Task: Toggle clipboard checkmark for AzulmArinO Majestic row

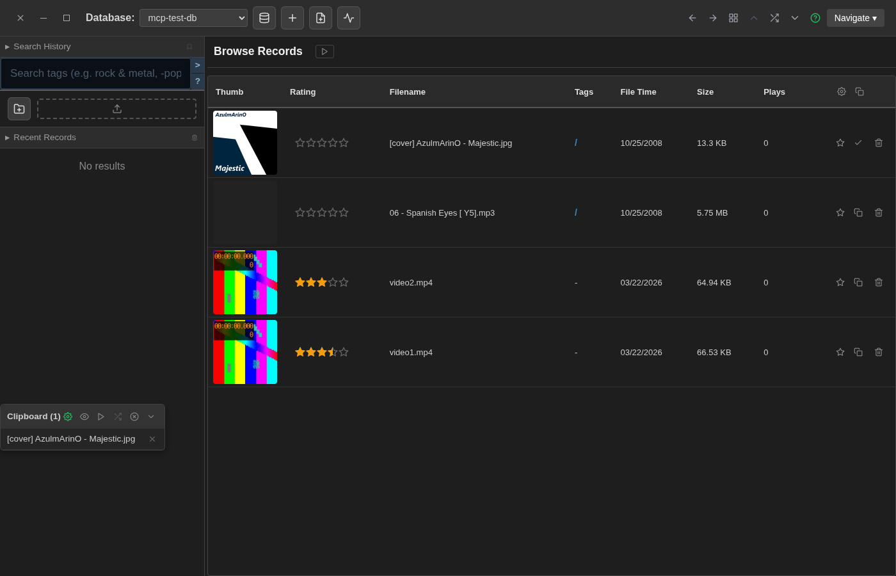Action: pyautogui.click(x=858, y=143)
